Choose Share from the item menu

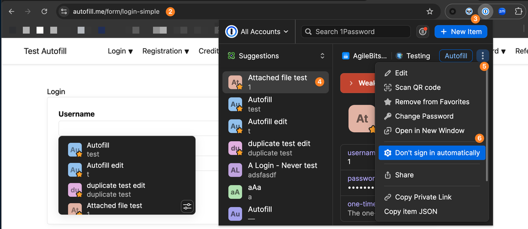432,175
